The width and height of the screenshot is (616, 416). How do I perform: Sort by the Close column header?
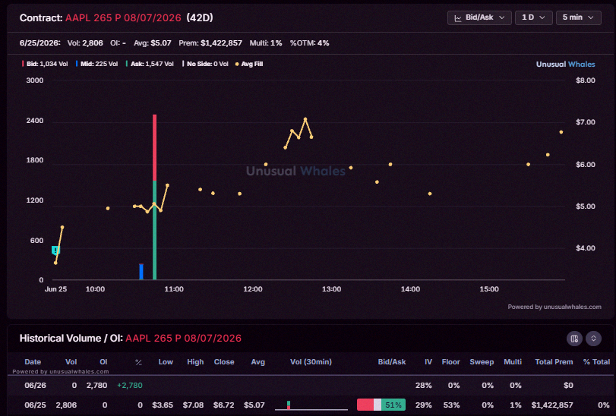224,362
